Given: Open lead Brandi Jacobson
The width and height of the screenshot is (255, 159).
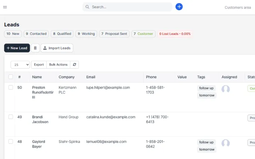Looking at the screenshot, I should click(40, 119).
